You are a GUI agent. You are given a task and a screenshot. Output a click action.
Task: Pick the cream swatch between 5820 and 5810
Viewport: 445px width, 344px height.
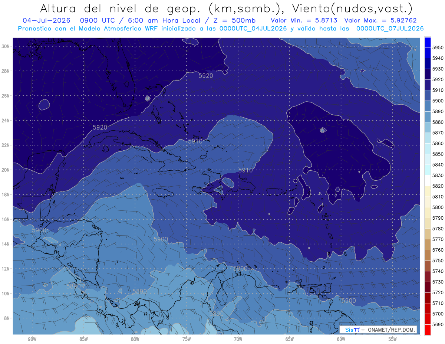[428, 191]
